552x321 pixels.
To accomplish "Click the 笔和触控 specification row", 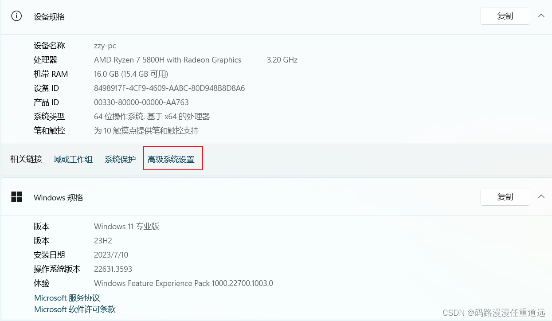I will [x=146, y=130].
